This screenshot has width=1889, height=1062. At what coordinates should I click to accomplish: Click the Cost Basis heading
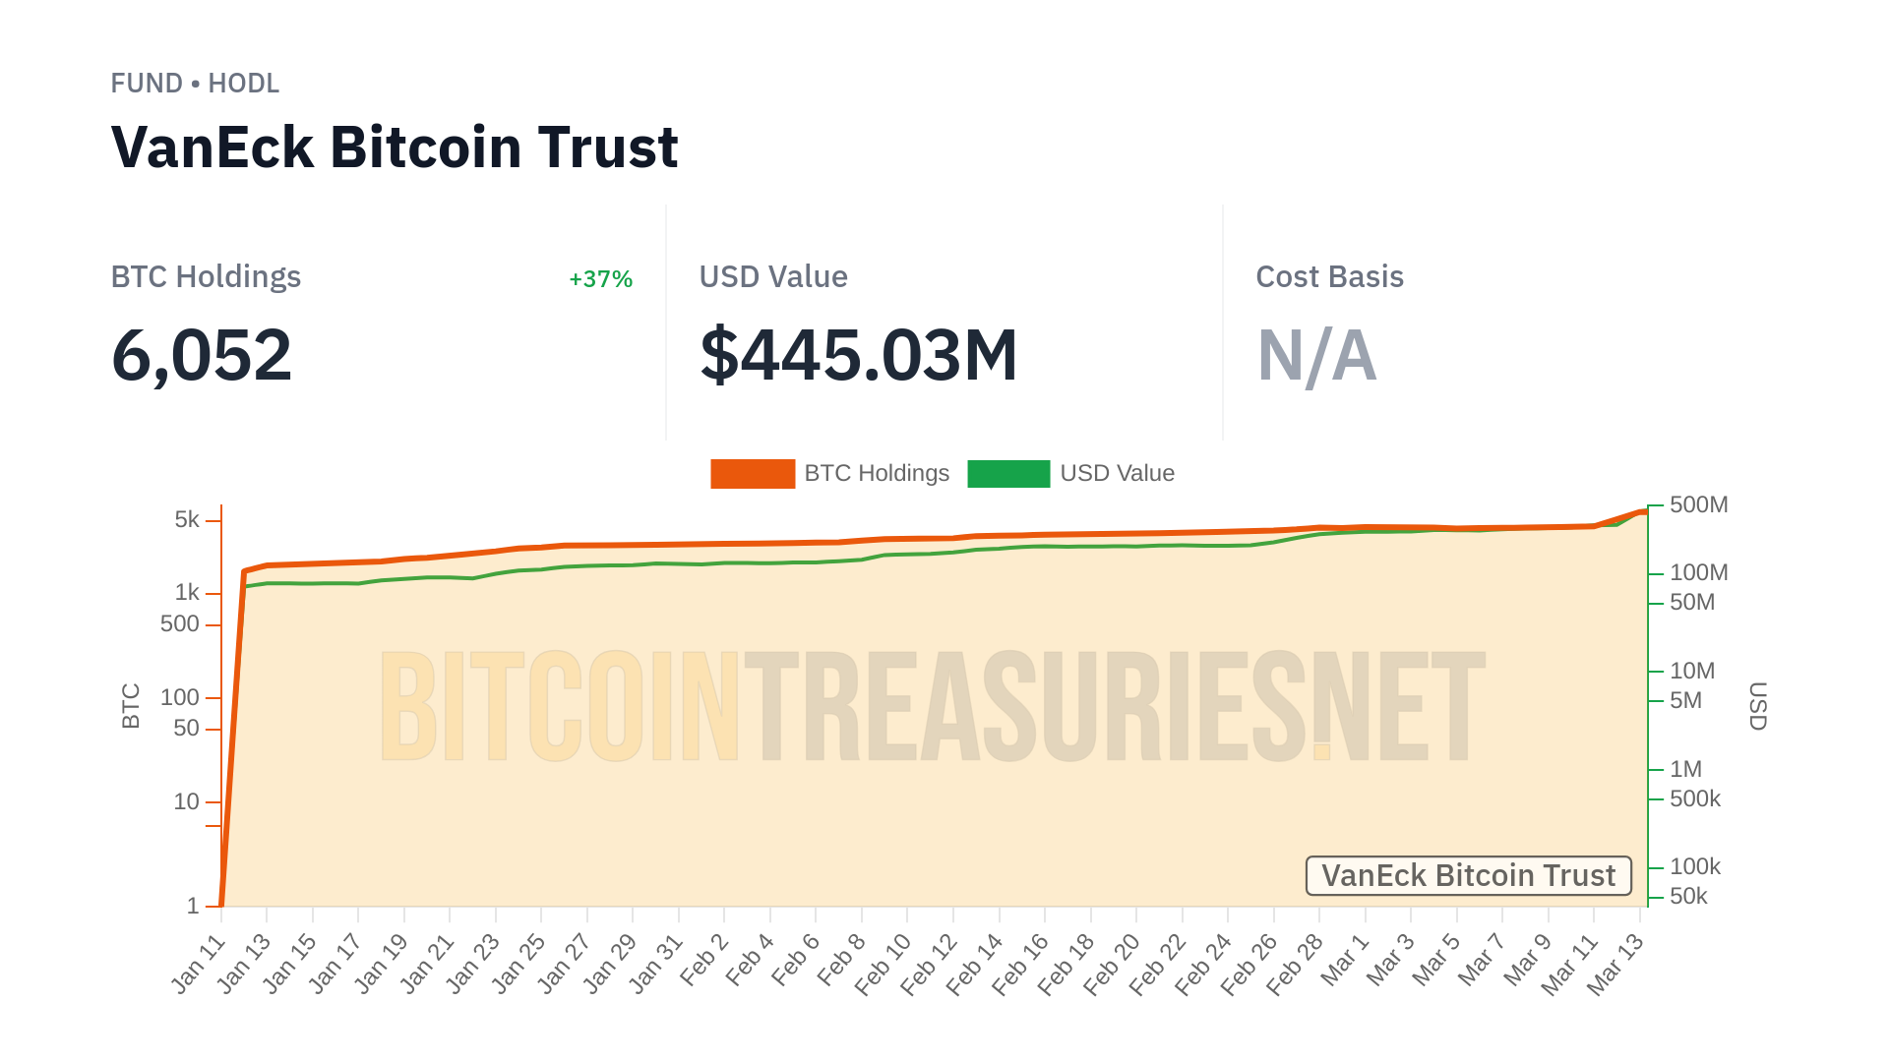1329,277
